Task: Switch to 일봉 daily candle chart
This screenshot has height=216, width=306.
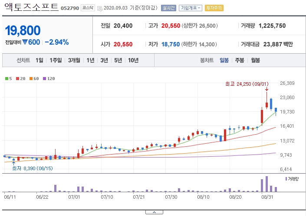Action: pos(224,60)
